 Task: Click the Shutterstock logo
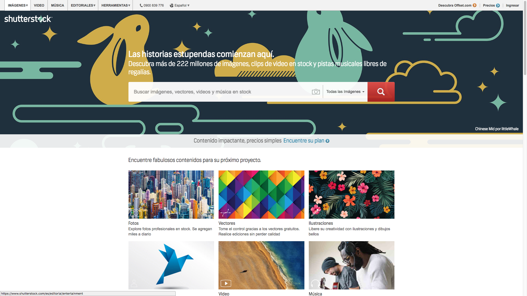pos(28,19)
